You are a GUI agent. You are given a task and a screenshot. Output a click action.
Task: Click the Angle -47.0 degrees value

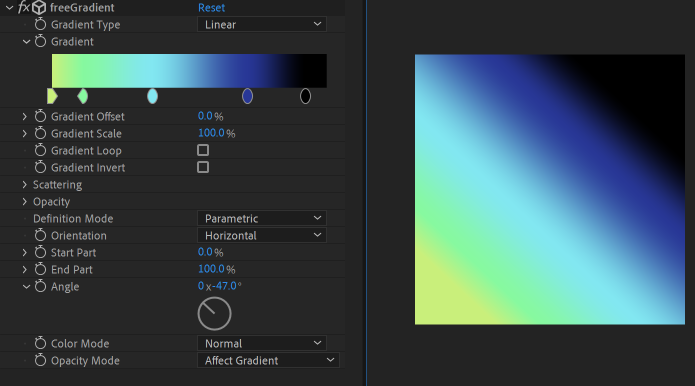click(x=224, y=286)
